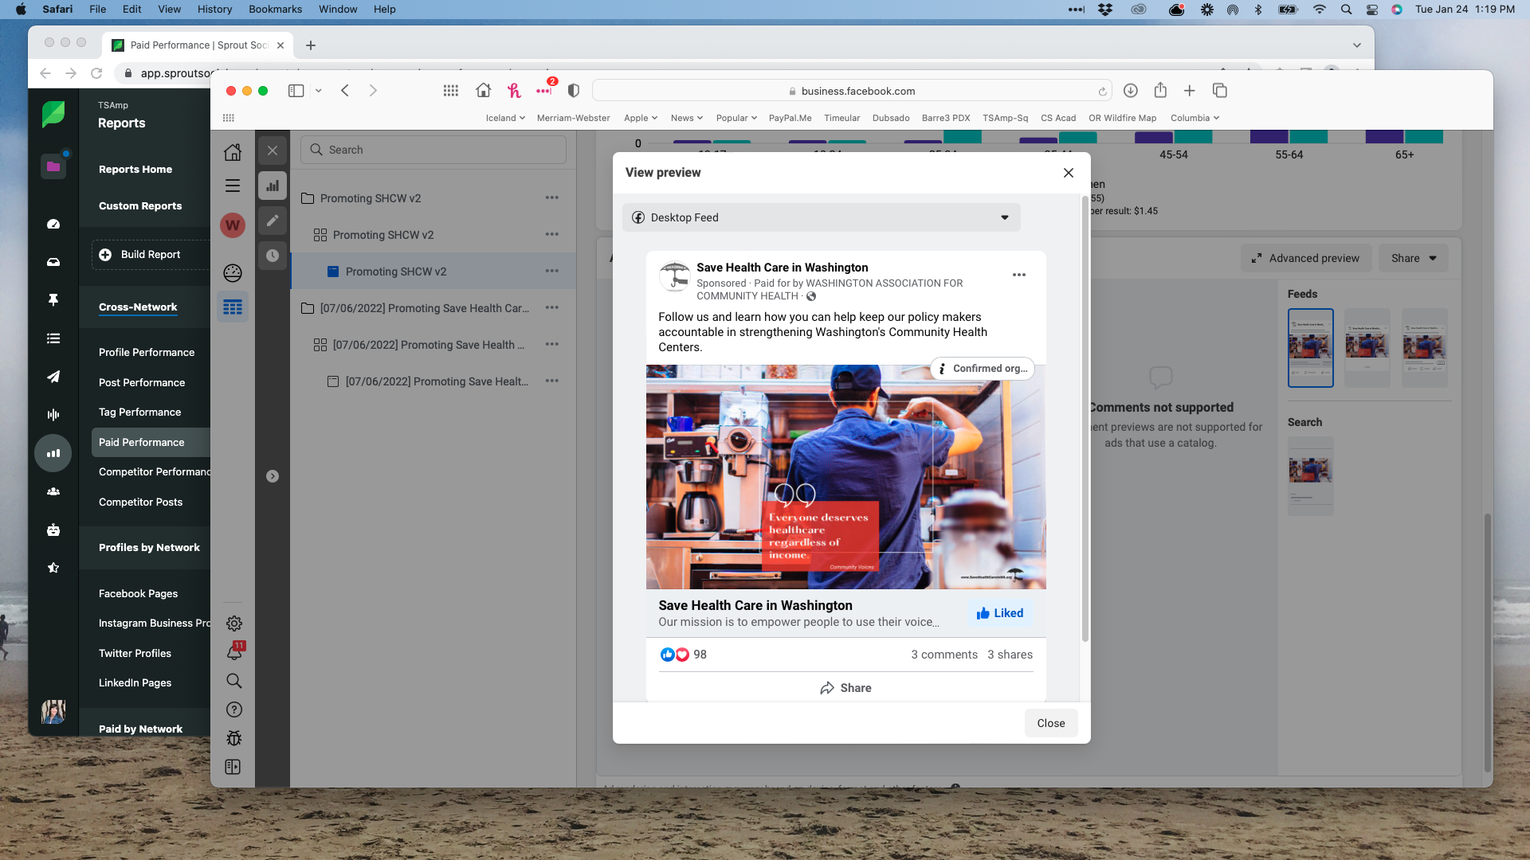
Task: Click Sprout Social leaf logo
Action: coord(53,114)
